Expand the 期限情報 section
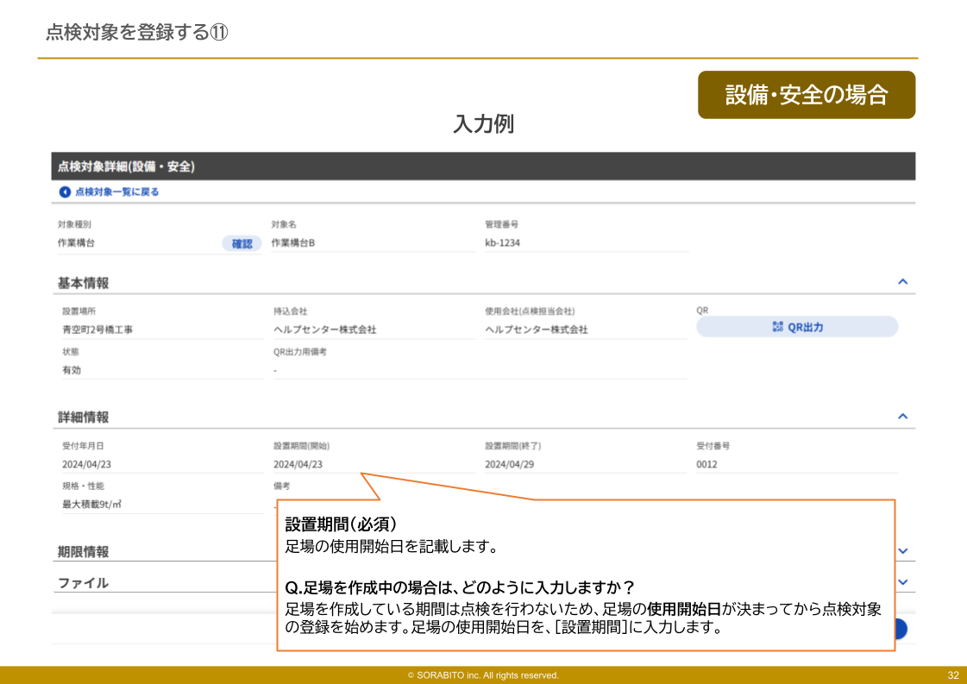The width and height of the screenshot is (967, 684). pyautogui.click(x=902, y=550)
